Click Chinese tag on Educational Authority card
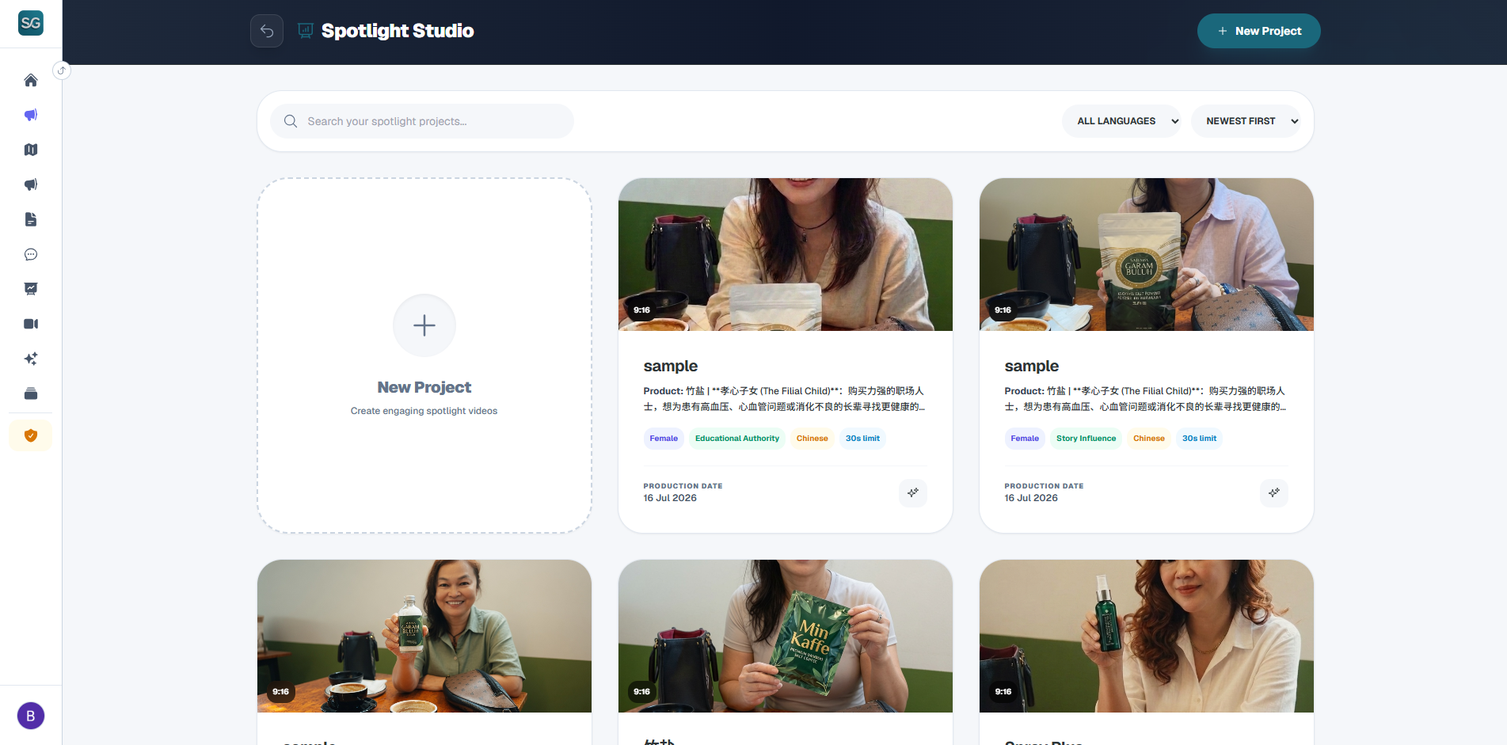Viewport: 1507px width, 745px height. pos(812,439)
